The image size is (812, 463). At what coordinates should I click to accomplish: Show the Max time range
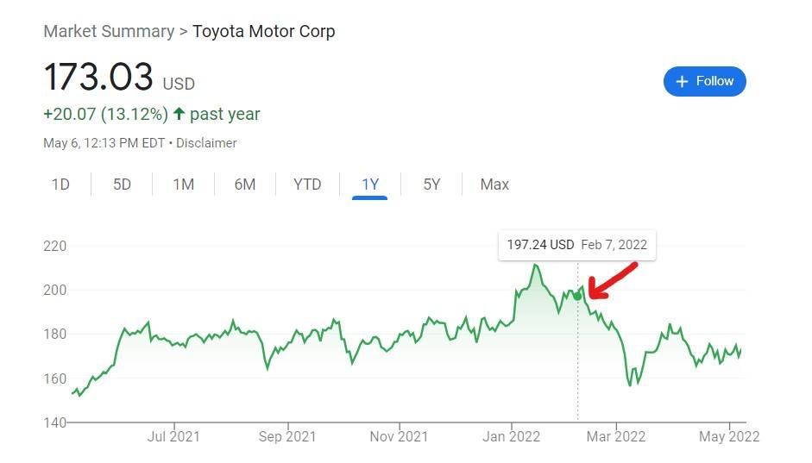(x=494, y=185)
